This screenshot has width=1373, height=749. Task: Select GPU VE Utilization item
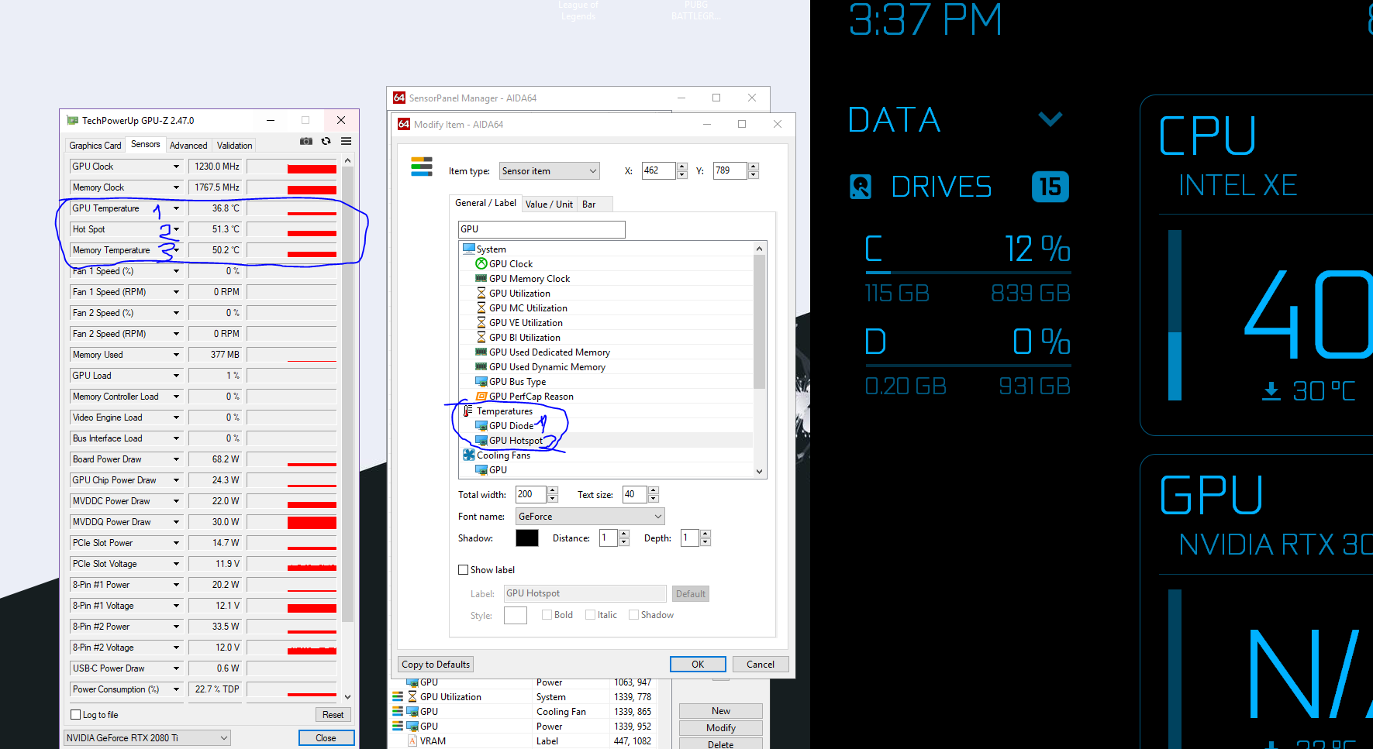pos(526,323)
